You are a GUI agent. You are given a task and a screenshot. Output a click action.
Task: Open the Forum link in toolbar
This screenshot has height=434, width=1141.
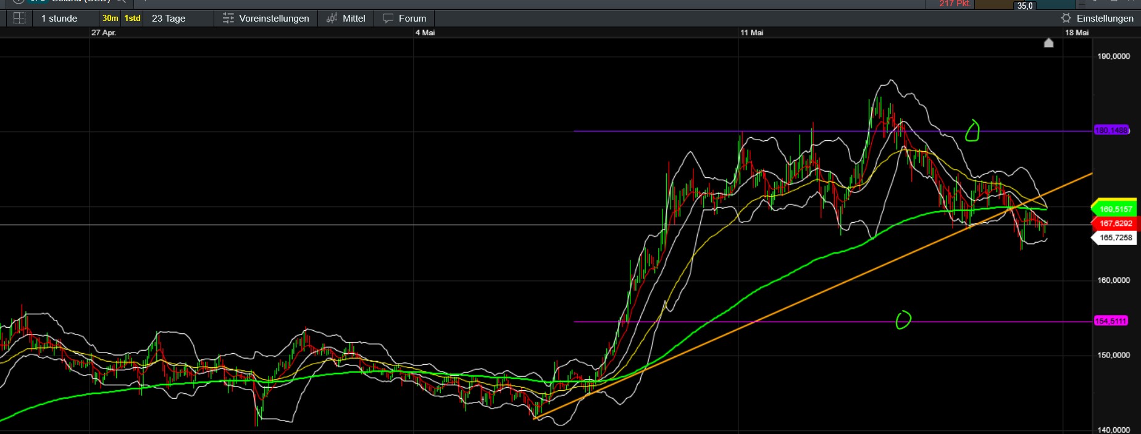coord(412,19)
